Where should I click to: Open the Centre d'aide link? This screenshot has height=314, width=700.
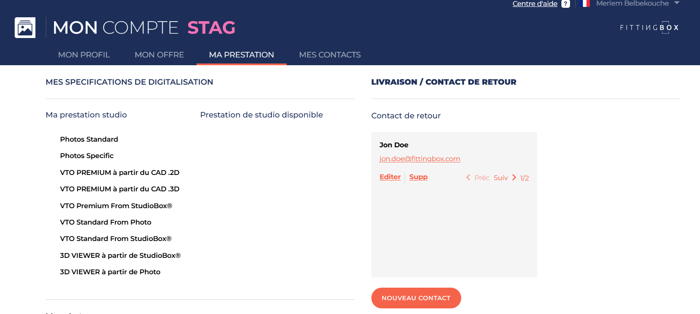(x=535, y=4)
